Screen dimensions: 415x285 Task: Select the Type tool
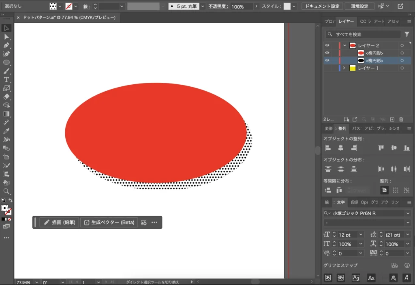pyautogui.click(x=6, y=79)
